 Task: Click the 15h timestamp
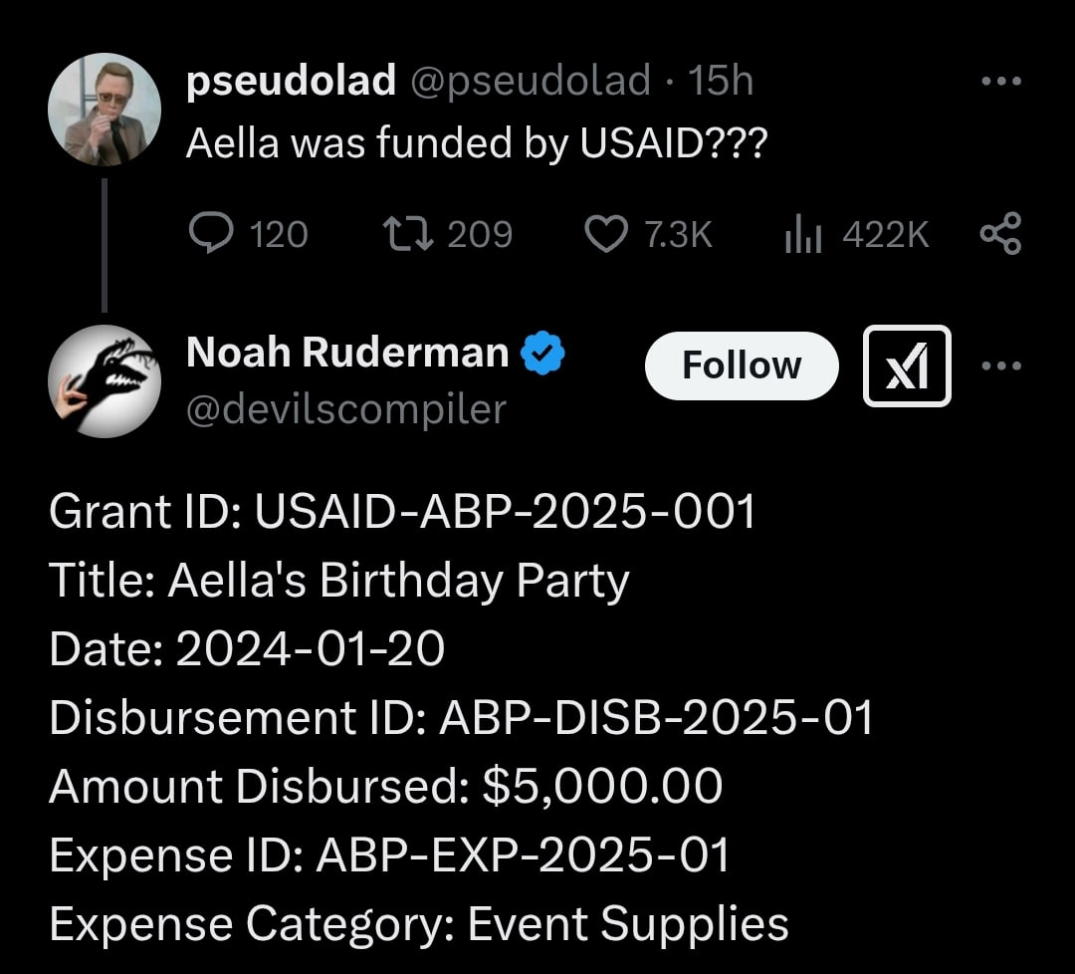pos(721,82)
